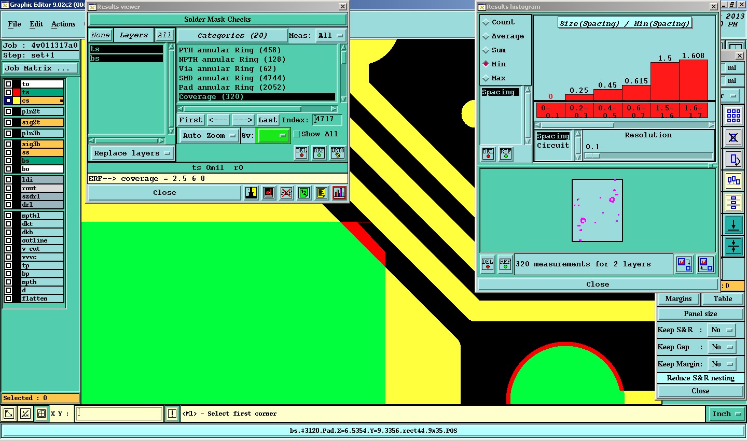
Task: Click Close in Results histogram window
Action: [598, 284]
